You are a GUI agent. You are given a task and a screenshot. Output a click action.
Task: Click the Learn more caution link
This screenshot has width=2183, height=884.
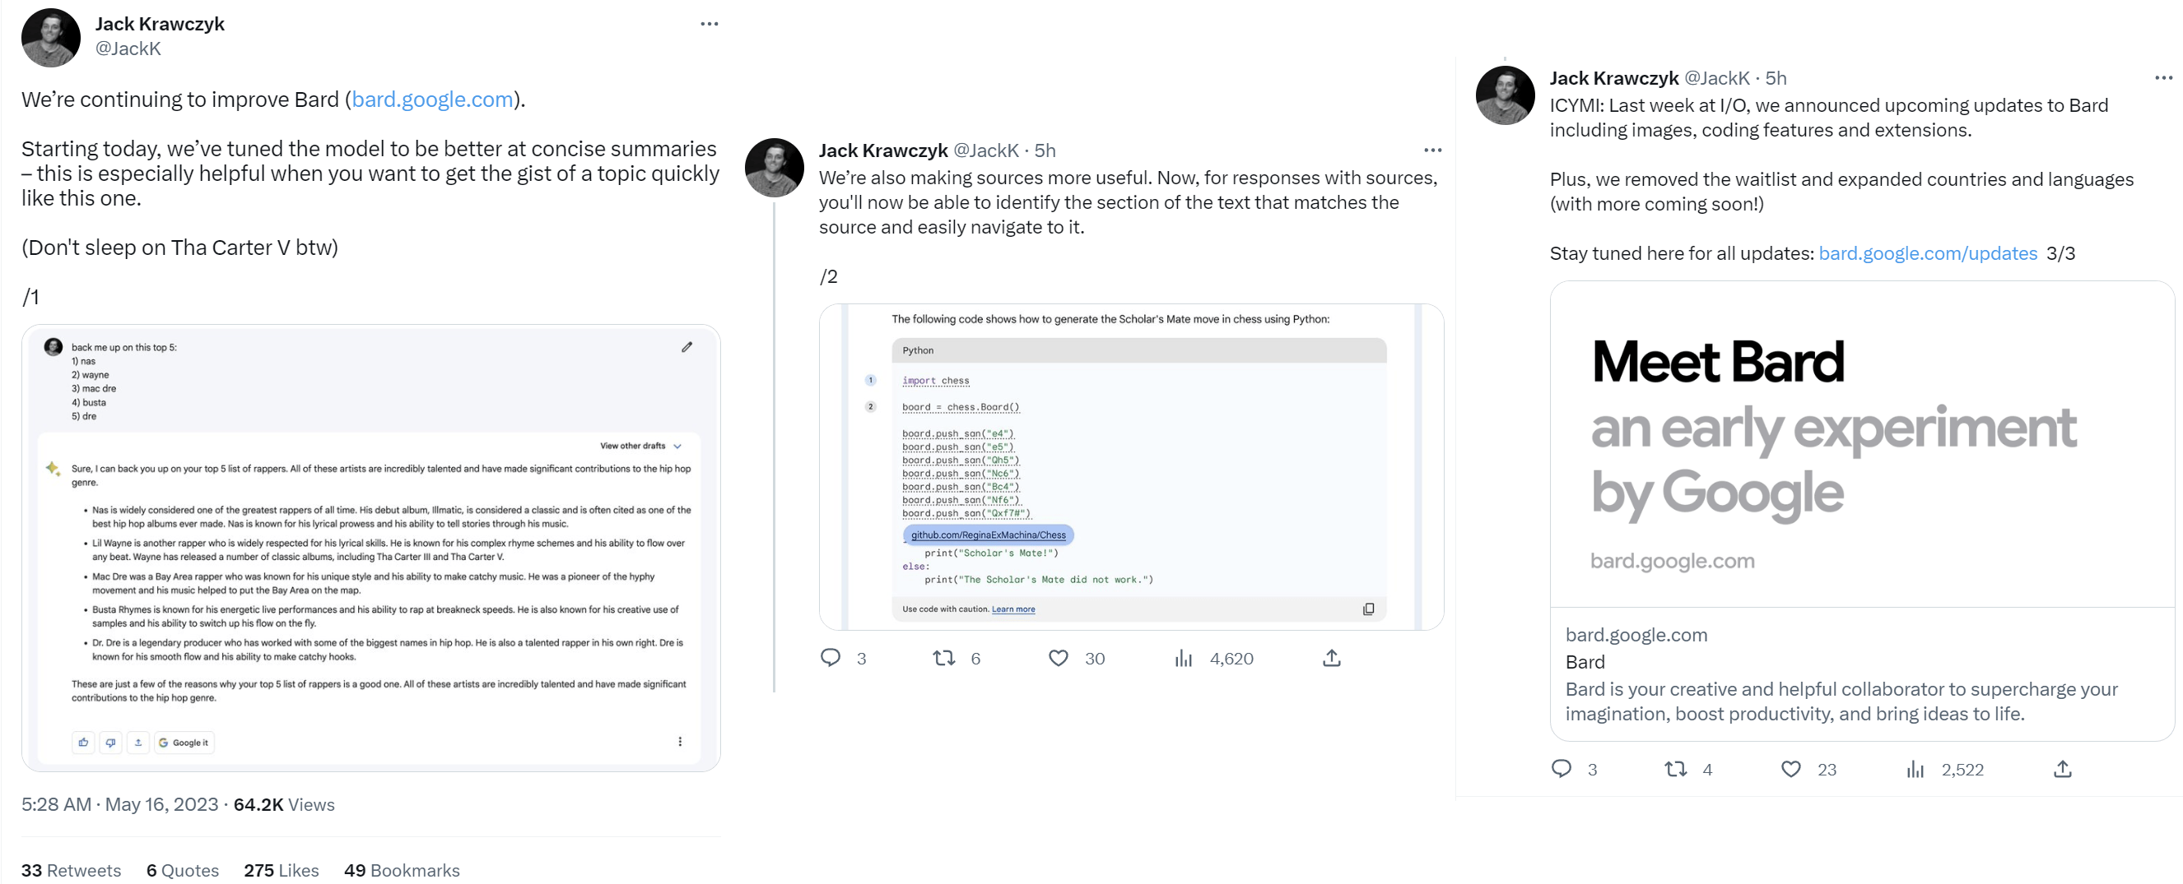(x=1012, y=609)
